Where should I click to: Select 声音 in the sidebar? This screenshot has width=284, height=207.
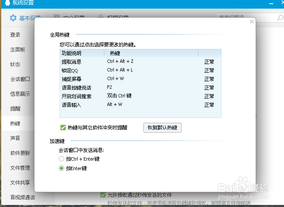(15, 138)
